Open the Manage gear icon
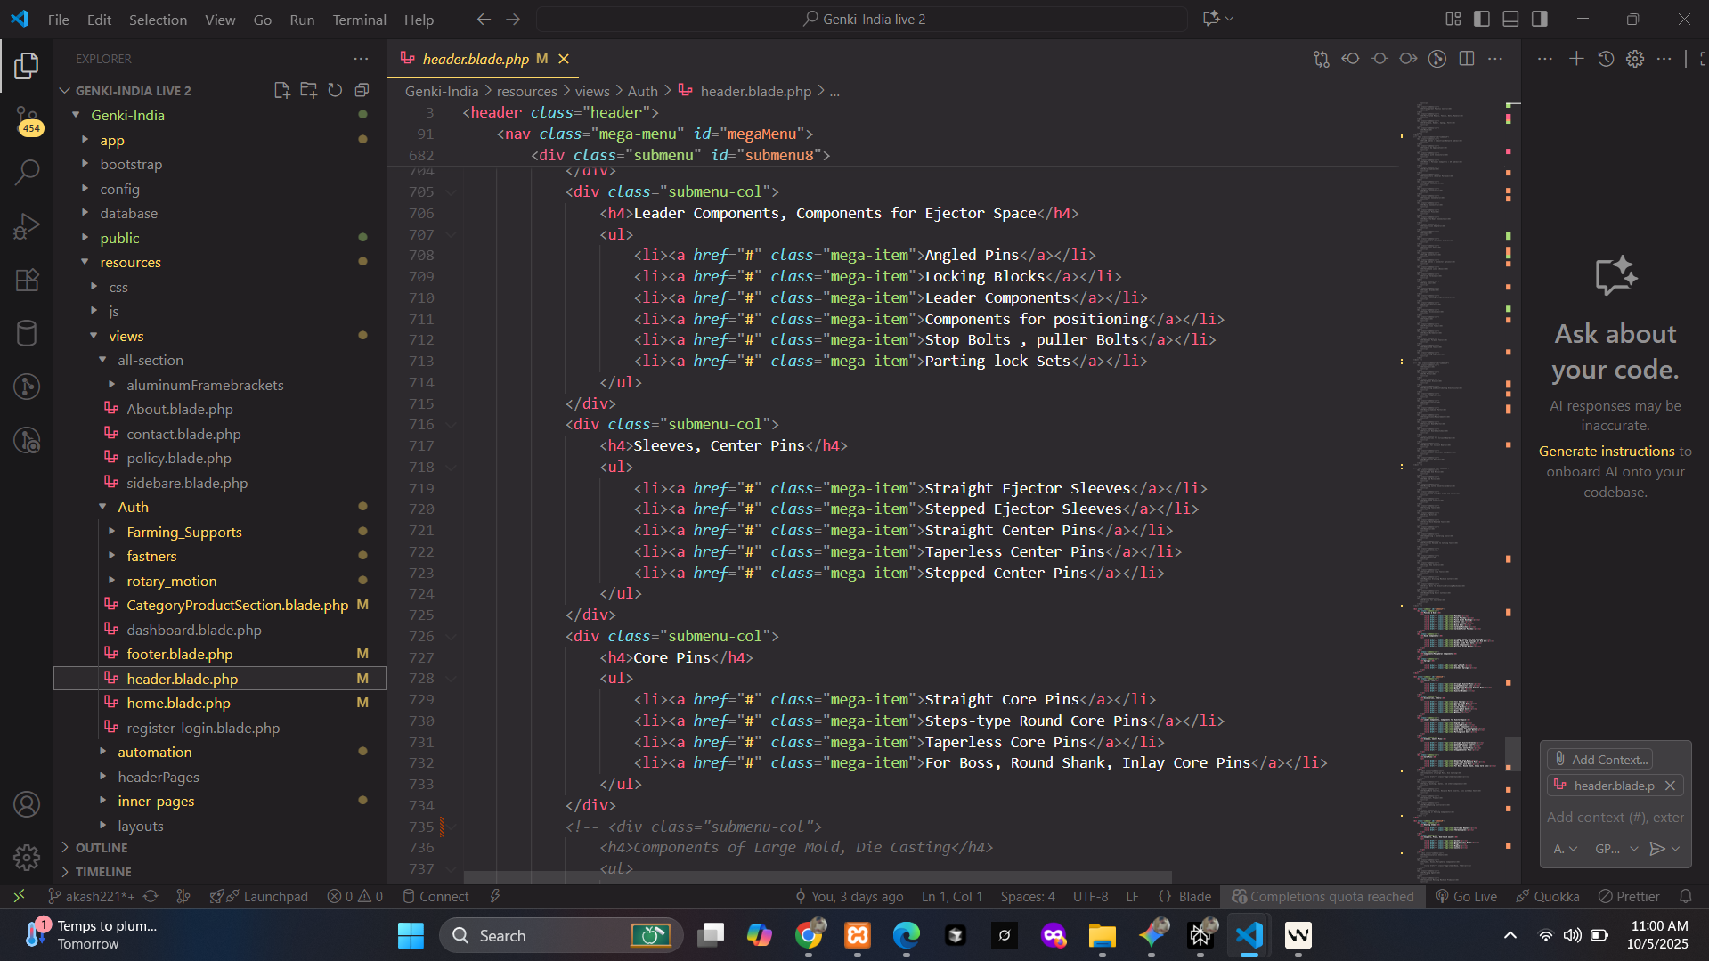 click(27, 857)
